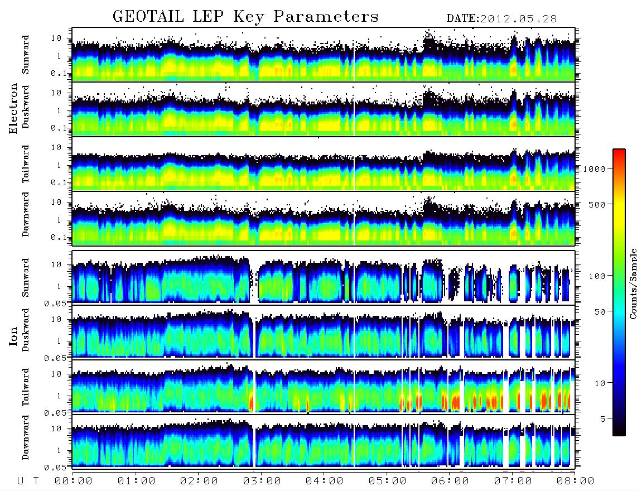Click the '08:00' time tick label
Screen dimensions: 637x491
coord(575,481)
